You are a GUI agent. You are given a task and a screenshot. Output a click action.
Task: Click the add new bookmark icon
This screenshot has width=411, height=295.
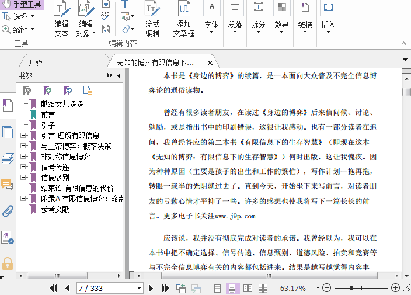pyautogui.click(x=47, y=91)
